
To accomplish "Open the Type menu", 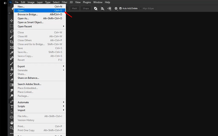I will click(x=48, y=2).
